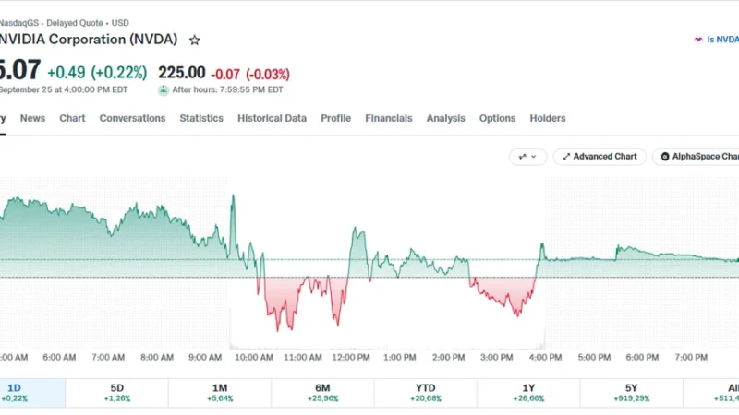Add NVDA to watchlist with star icon
This screenshot has height=415, width=739.
tap(194, 41)
